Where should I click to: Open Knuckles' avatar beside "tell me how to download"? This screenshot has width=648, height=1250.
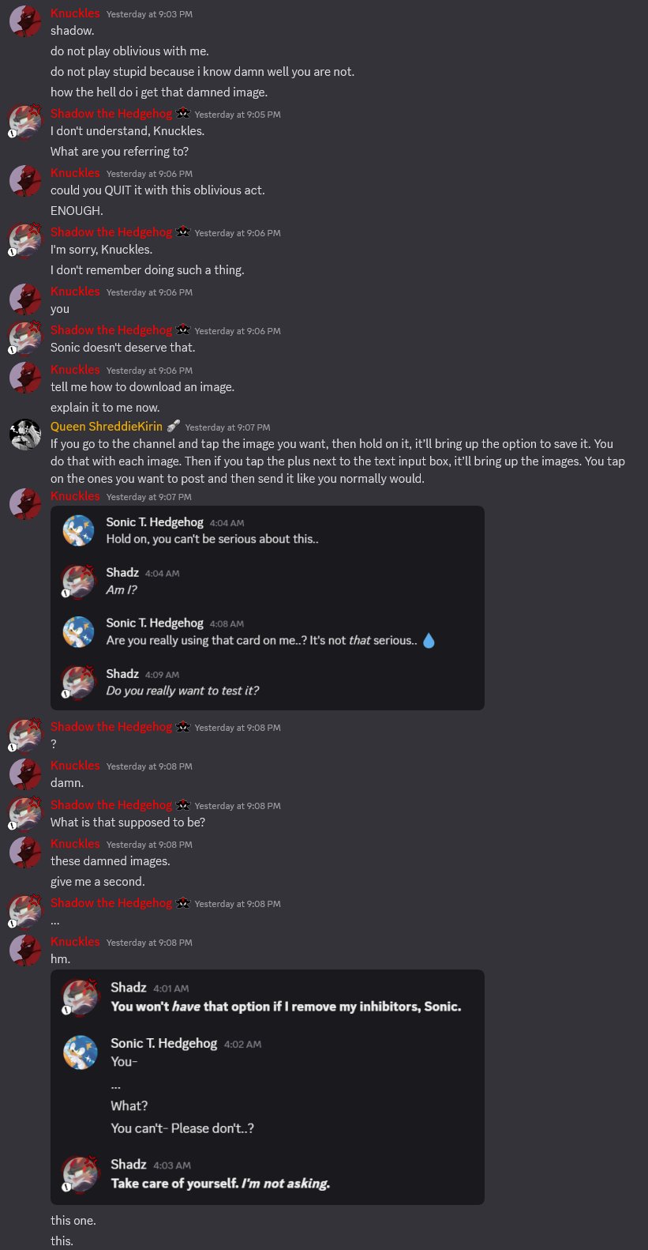pyautogui.click(x=25, y=378)
